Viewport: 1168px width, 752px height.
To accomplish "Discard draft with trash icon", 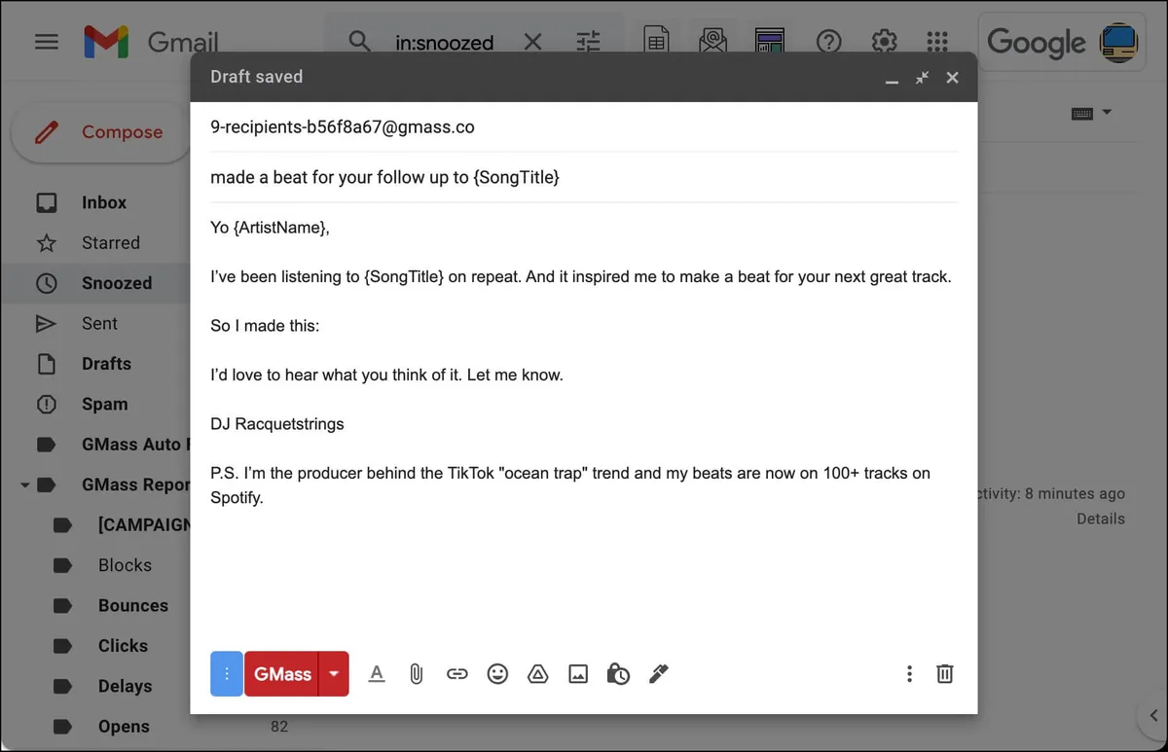I will tap(944, 673).
